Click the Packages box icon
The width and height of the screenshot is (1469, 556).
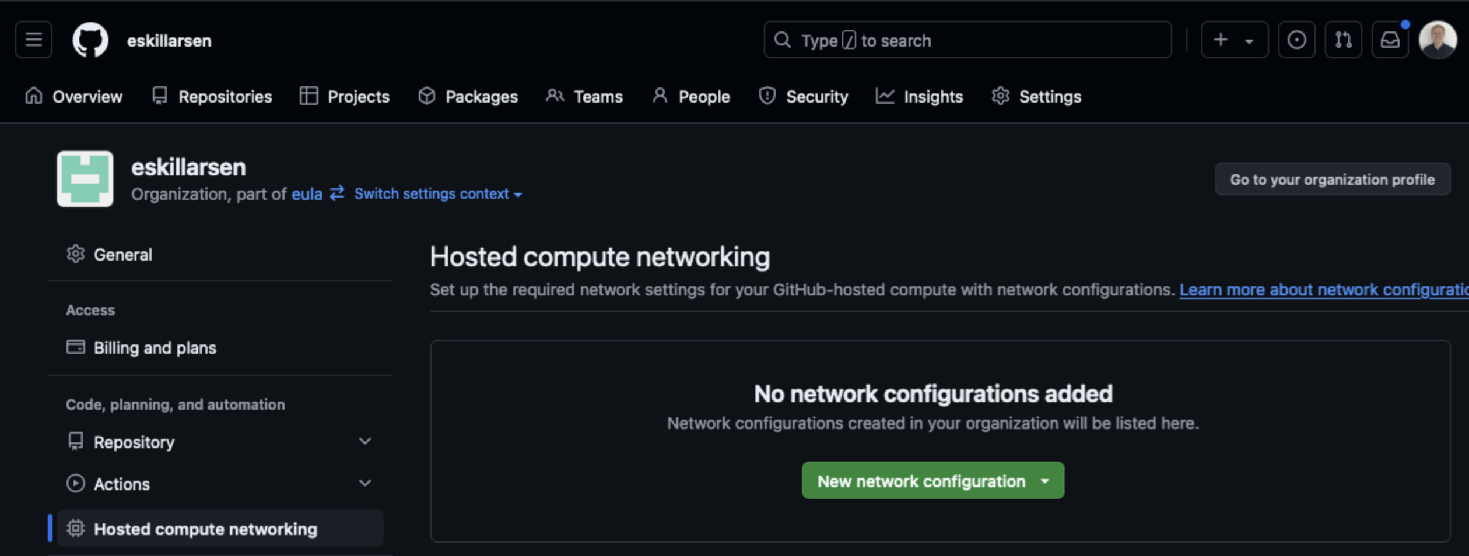(x=427, y=96)
